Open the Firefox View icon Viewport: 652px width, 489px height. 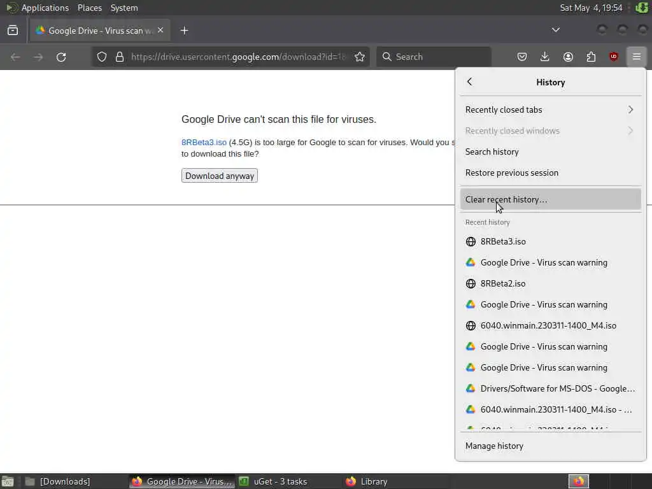(13, 30)
